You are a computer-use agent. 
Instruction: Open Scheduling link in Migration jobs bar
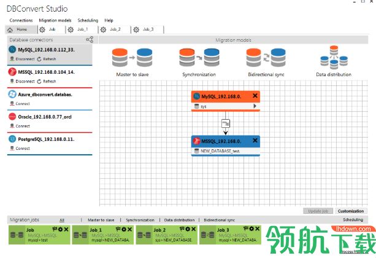coord(353,219)
